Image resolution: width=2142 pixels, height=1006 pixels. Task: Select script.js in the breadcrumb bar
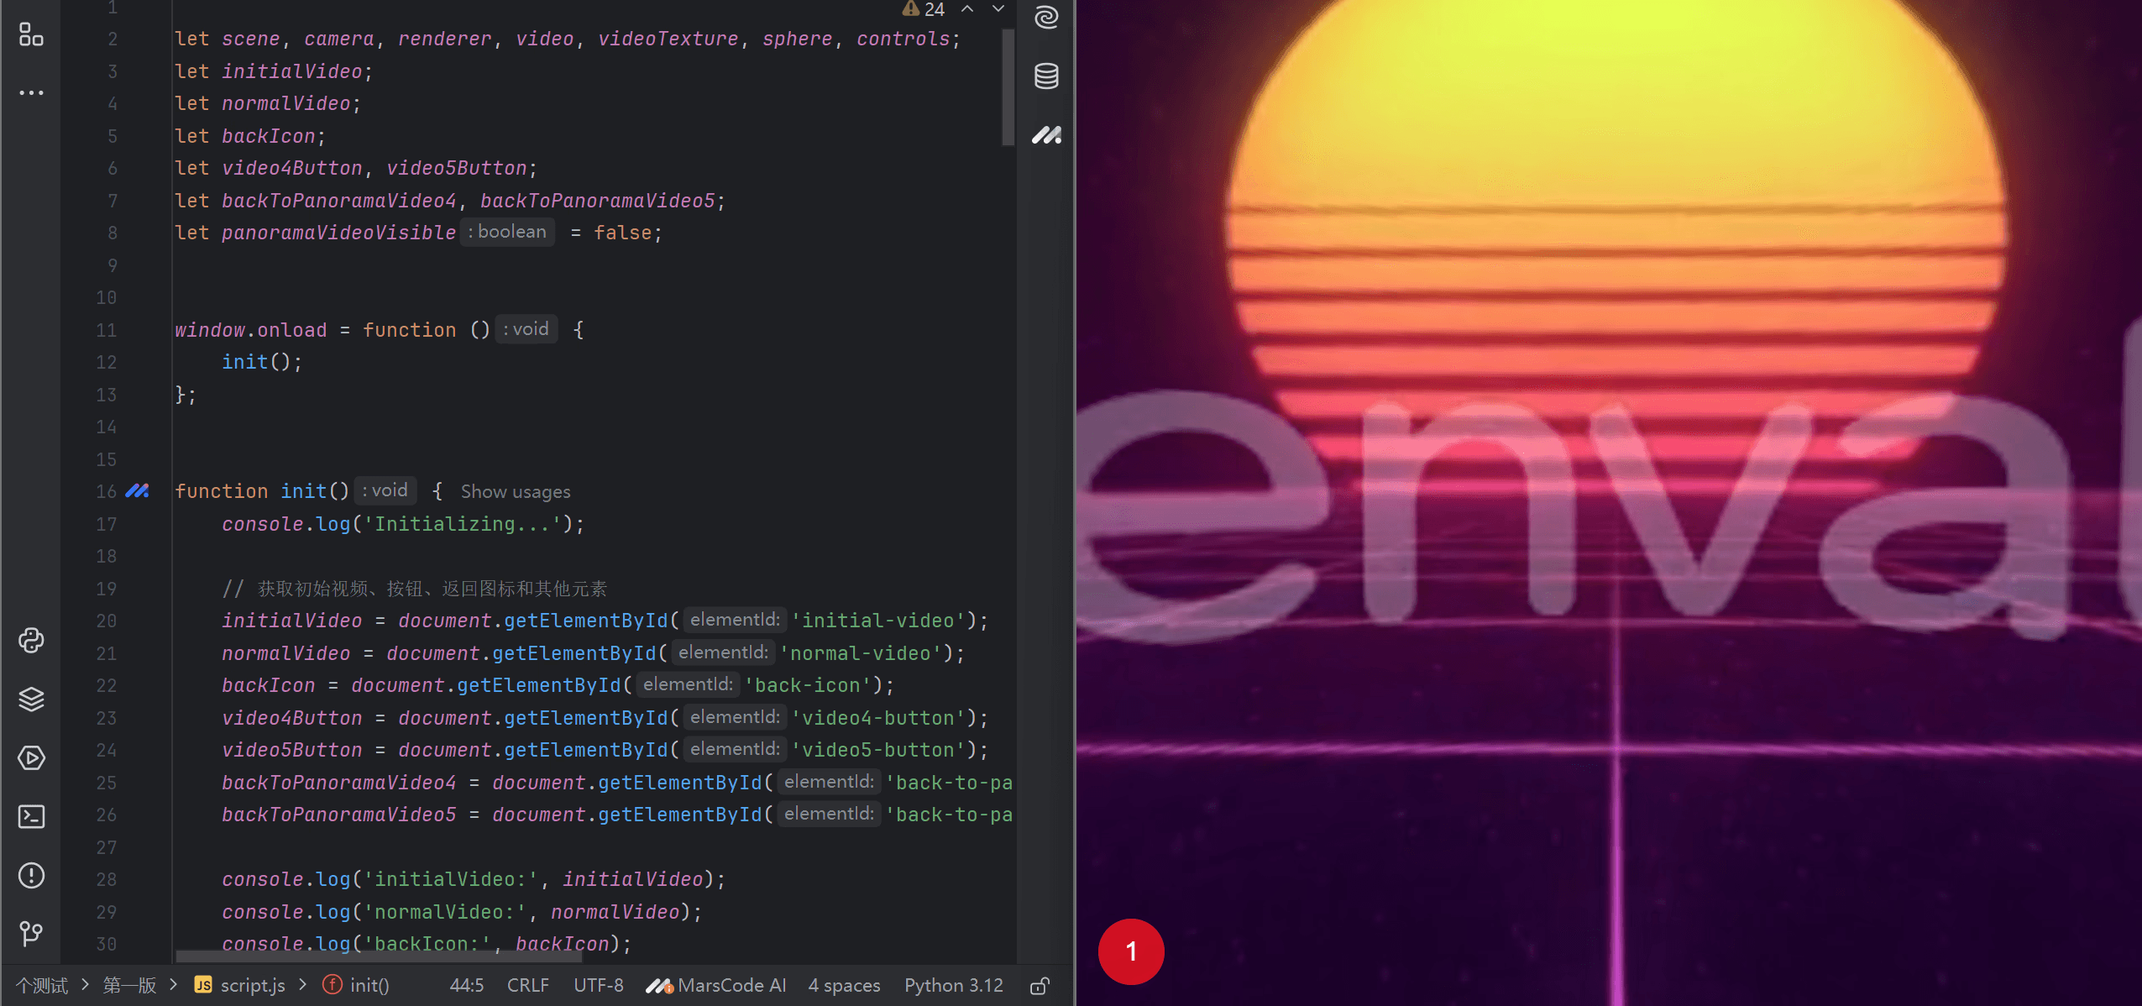240,985
